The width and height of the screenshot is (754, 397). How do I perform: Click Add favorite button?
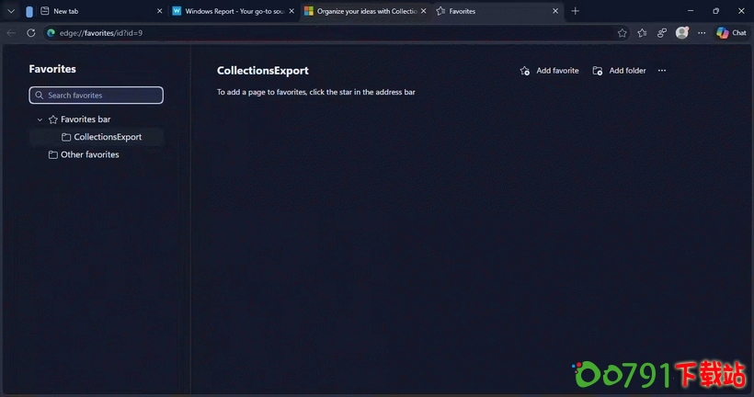[549, 71]
